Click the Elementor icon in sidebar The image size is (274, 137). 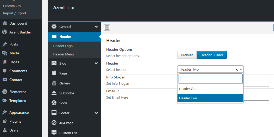pyautogui.click(x=4, y=92)
